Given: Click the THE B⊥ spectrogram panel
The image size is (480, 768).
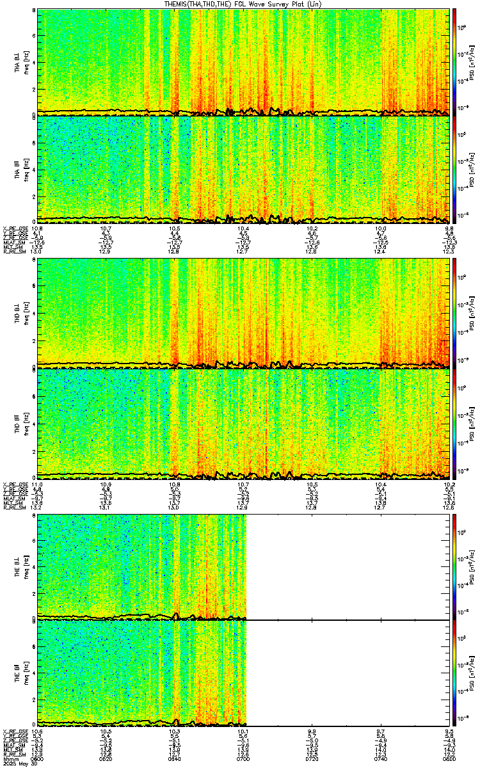Looking at the screenshot, I should point(244,567).
